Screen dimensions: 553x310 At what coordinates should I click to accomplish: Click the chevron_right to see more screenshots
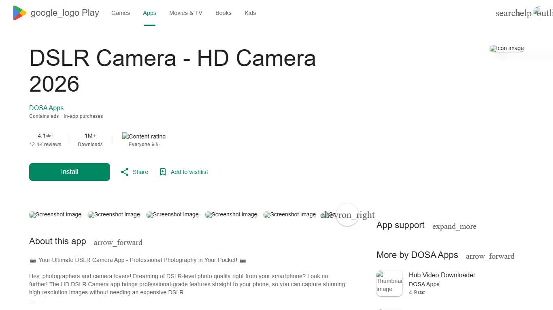[x=347, y=215]
